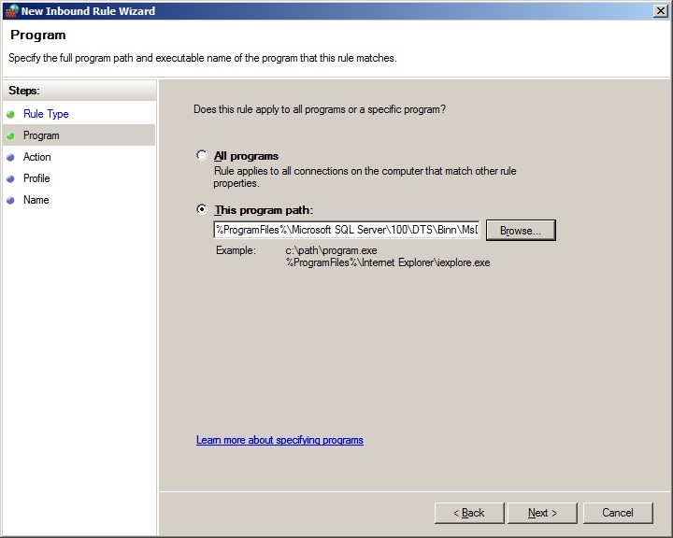Select the Action step in sidebar
Viewport: 673px width, 538px height.
click(37, 157)
